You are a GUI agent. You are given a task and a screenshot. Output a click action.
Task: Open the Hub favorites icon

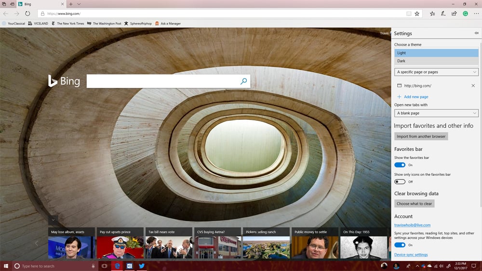432,13
